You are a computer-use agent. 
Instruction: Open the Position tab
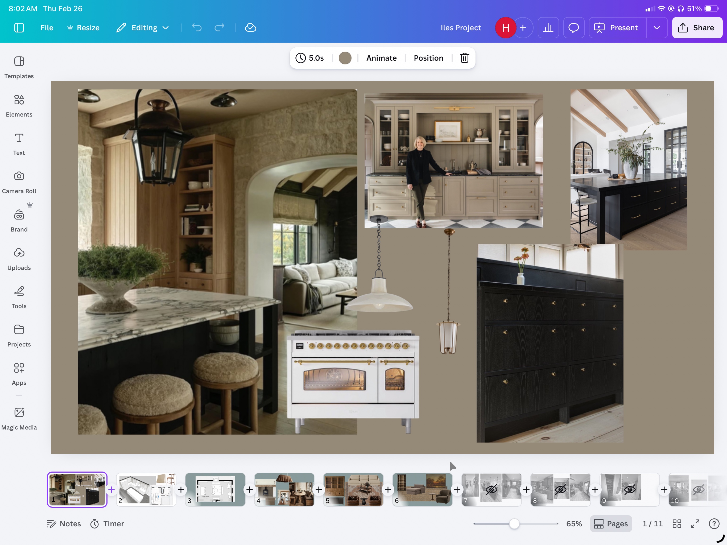tap(428, 58)
